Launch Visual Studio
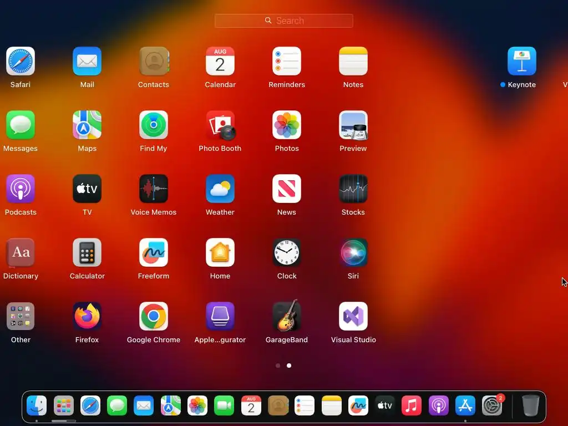The height and width of the screenshot is (426, 568). [x=353, y=316]
